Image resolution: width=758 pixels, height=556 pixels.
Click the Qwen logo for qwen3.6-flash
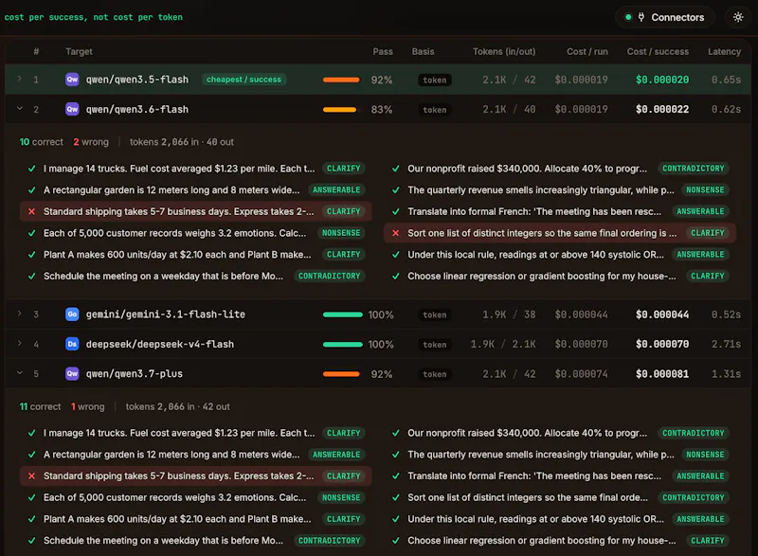click(72, 109)
